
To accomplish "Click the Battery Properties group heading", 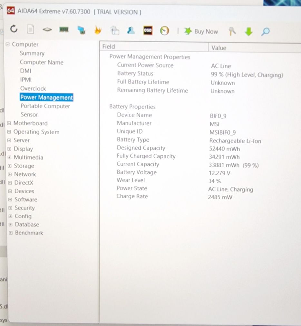I will point(132,107).
